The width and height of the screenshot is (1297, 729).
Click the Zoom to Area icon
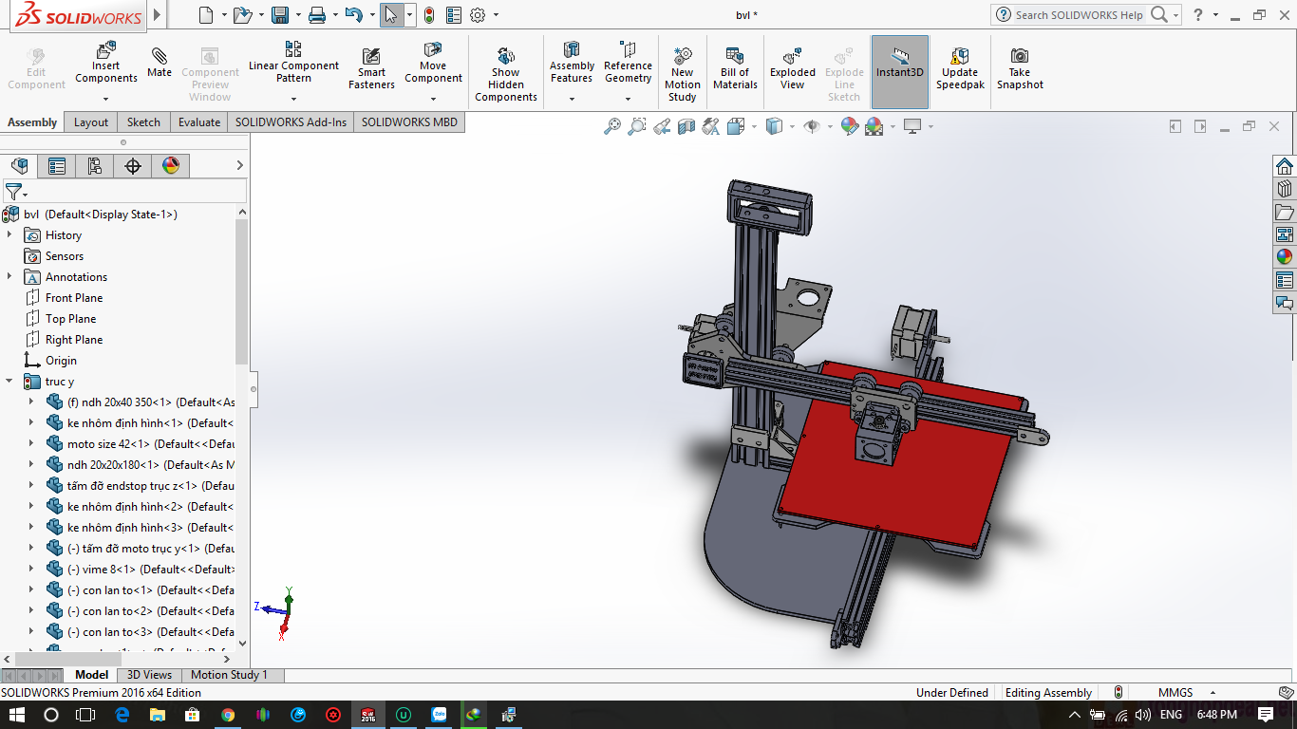point(637,126)
